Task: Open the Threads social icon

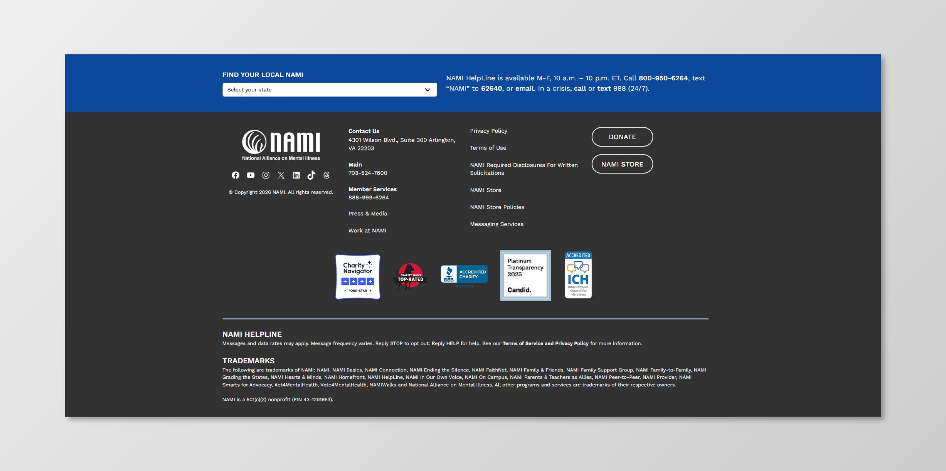Action: click(326, 175)
